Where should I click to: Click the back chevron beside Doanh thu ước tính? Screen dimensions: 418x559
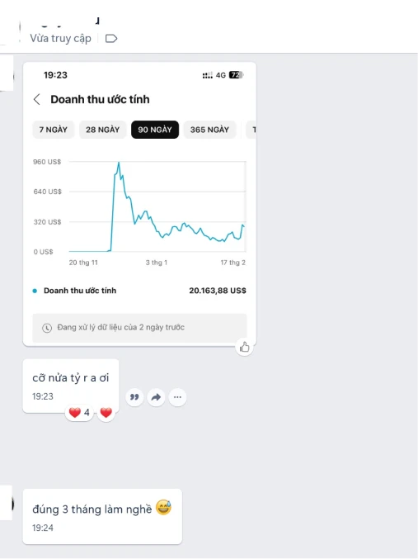36,99
